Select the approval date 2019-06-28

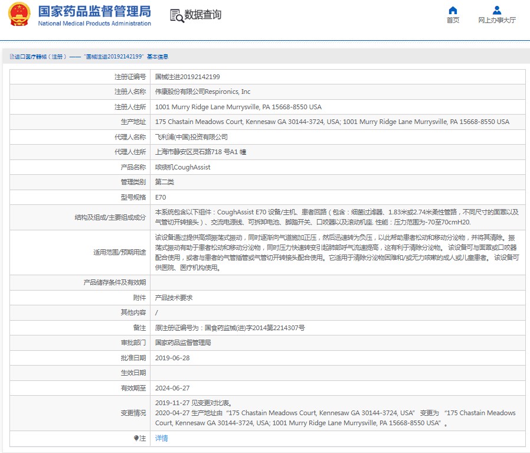click(x=172, y=358)
